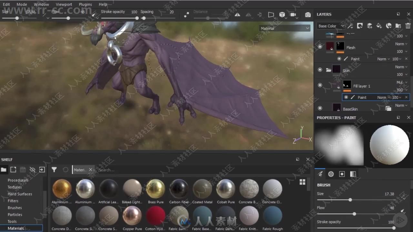Add a fill layer with the bucket icon
The height and width of the screenshot is (232, 413).
click(379, 26)
